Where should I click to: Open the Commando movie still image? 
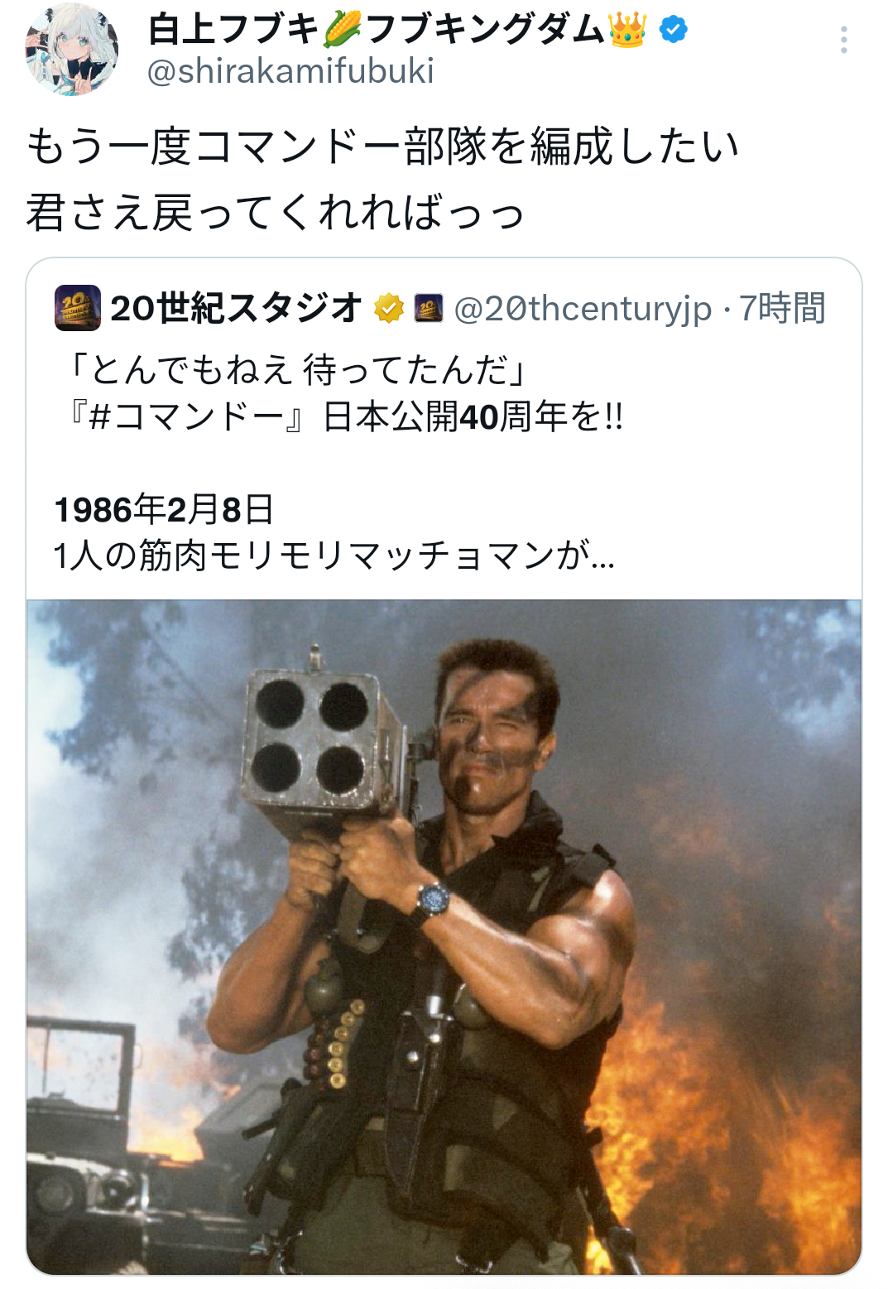pos(444,936)
